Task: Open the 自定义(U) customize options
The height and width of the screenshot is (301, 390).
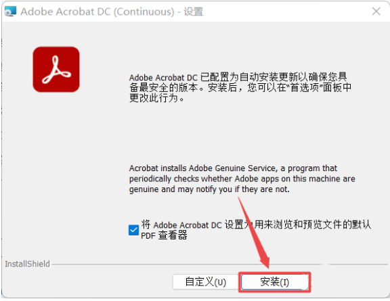Action: tap(205, 282)
